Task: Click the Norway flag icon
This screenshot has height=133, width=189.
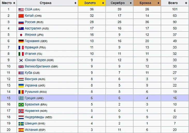Action: click(21, 111)
